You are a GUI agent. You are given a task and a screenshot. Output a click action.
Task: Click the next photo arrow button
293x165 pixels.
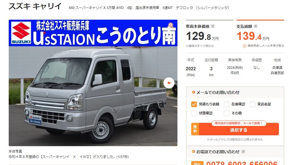click(x=169, y=83)
